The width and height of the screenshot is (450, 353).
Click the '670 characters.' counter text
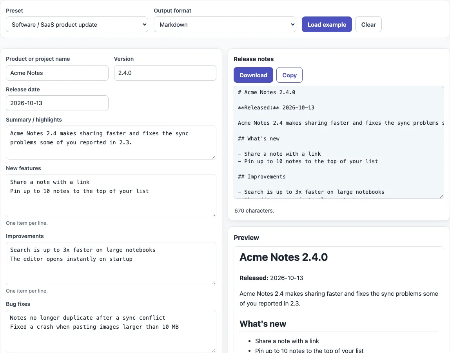[254, 211]
